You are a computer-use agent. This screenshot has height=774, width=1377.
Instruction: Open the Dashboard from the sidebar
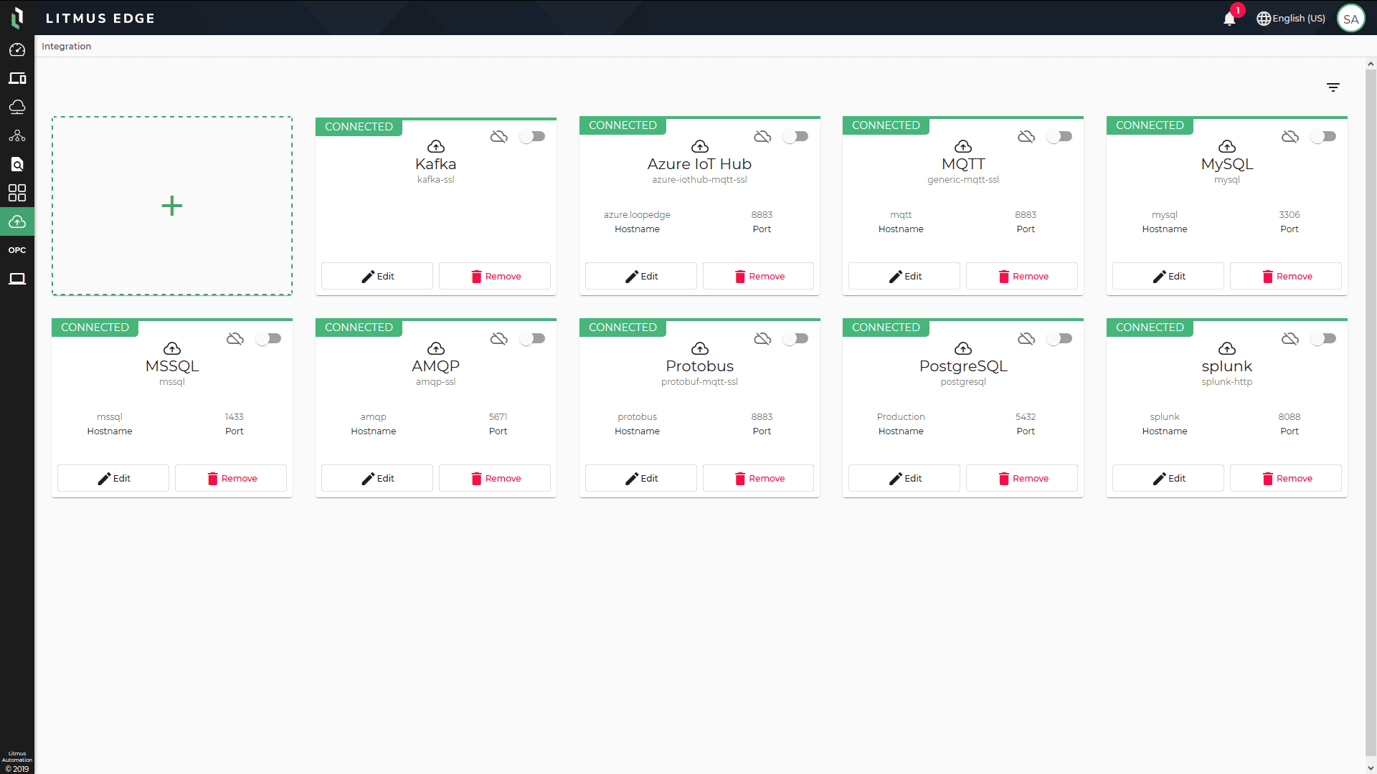17,49
